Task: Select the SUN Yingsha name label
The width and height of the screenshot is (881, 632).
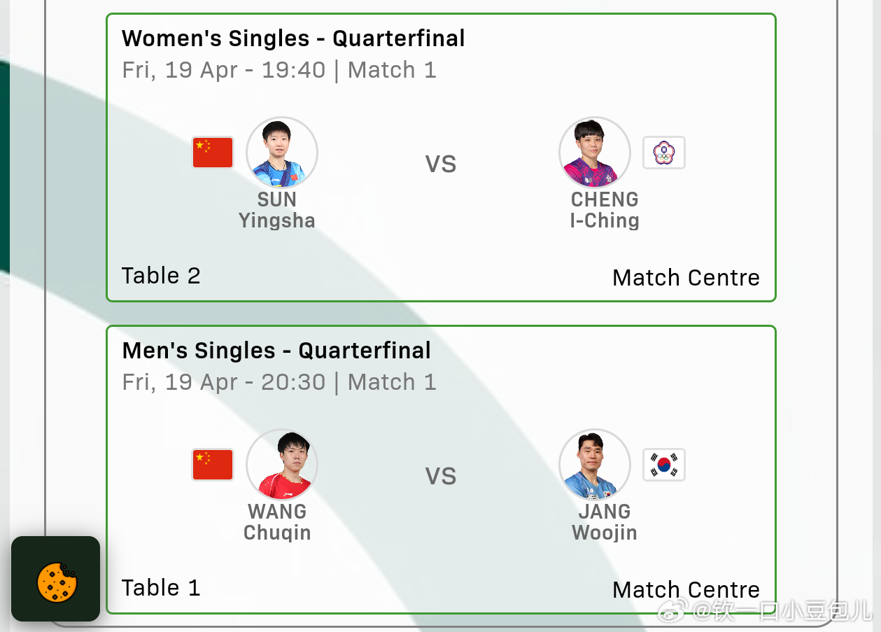Action: (277, 210)
